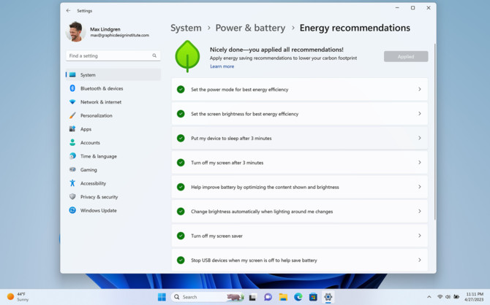Image resolution: width=490 pixels, height=305 pixels.
Task: Click 'Put my device to sleep after 3 minutes' text
Action: tap(231, 138)
